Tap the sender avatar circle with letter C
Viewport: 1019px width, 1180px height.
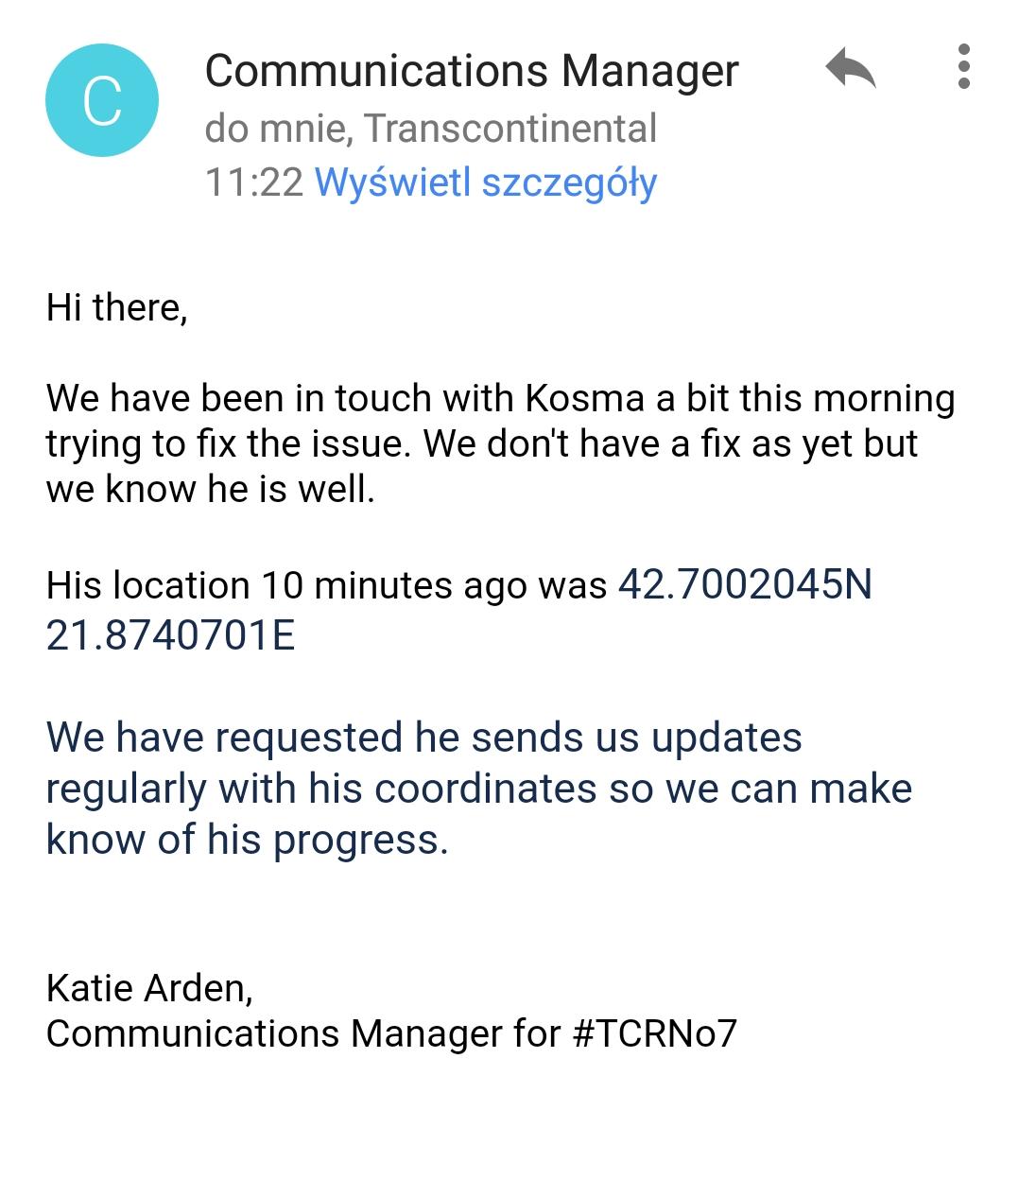click(x=102, y=100)
